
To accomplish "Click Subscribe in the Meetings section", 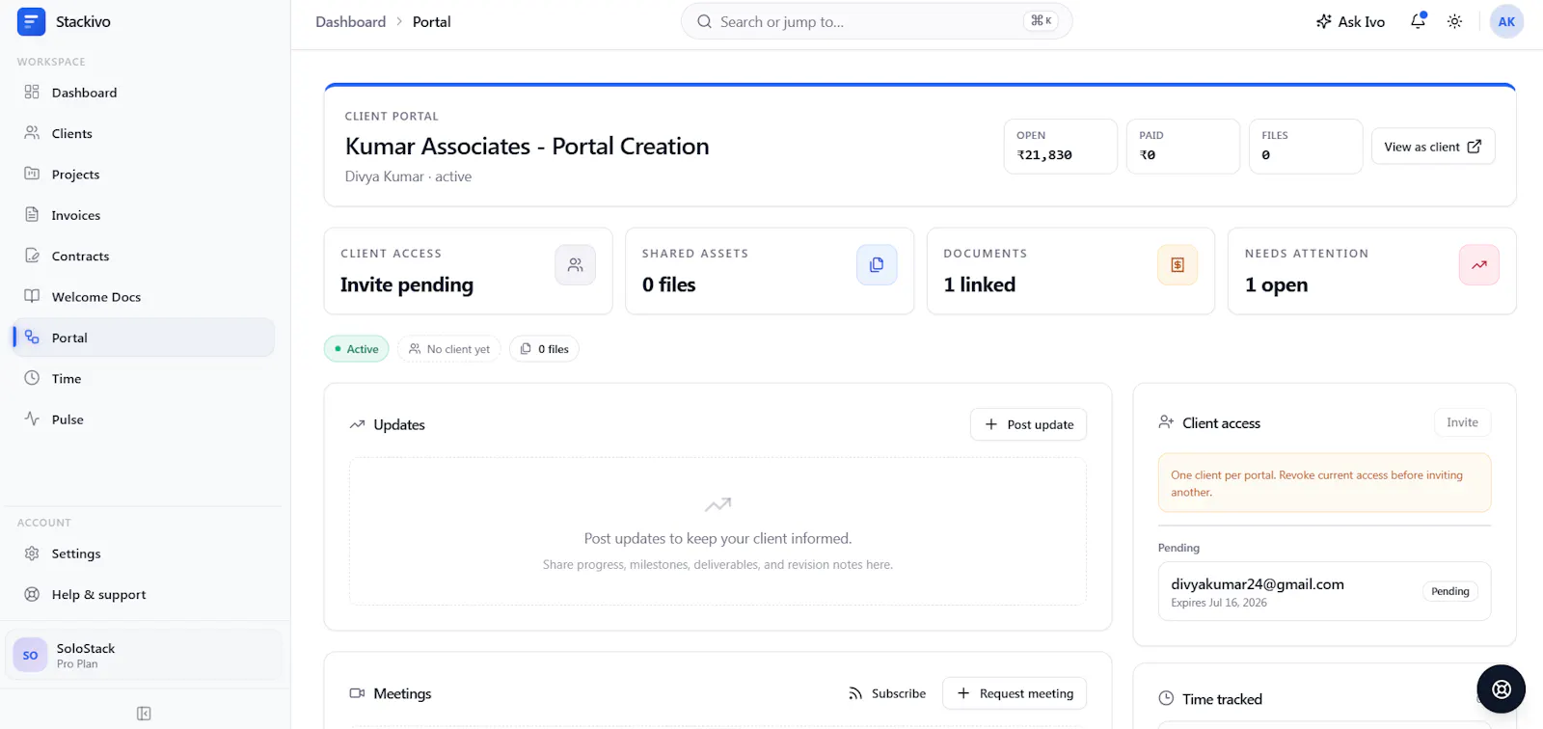I will (887, 693).
